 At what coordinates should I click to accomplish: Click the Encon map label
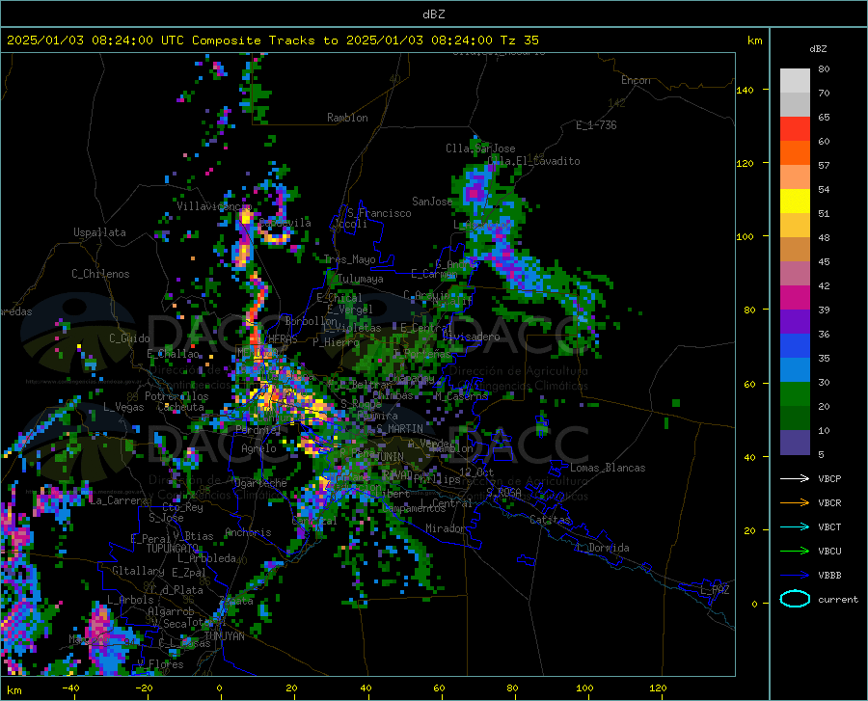(636, 80)
